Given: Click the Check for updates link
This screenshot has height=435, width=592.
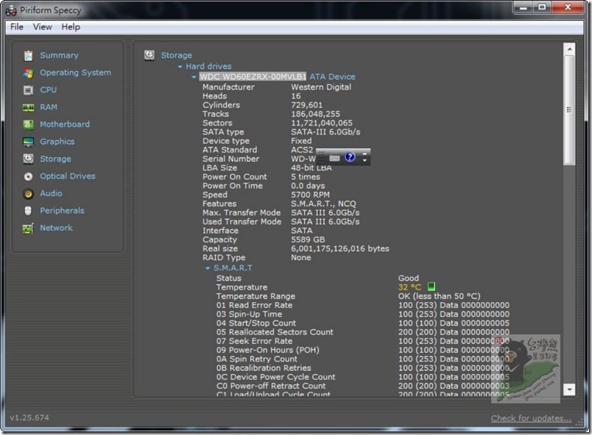Looking at the screenshot, I should (531, 418).
